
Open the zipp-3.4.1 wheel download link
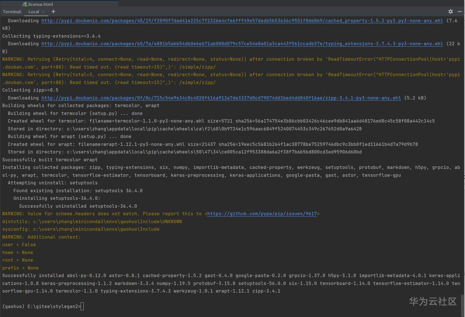point(221,98)
